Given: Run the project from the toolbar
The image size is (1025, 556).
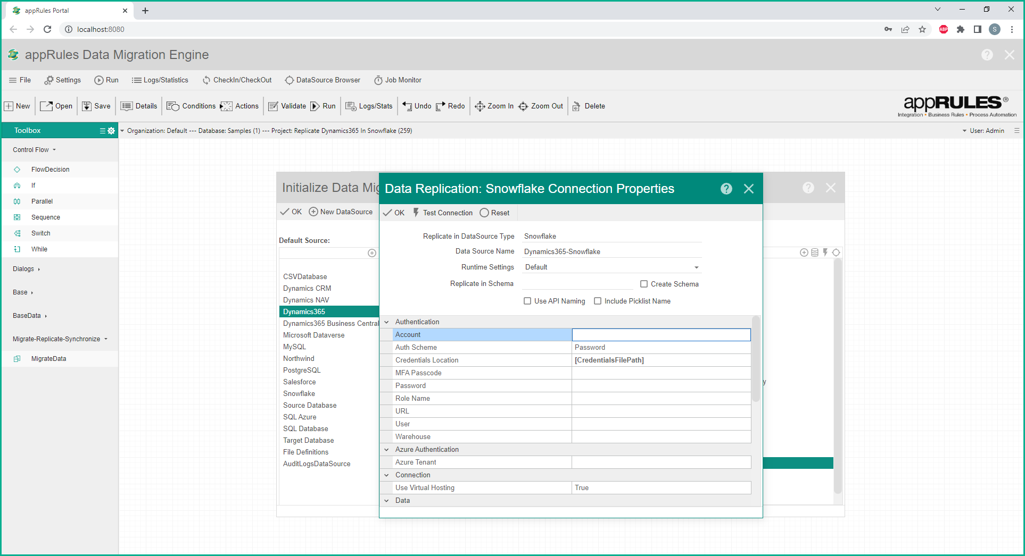Looking at the screenshot, I should point(323,106).
